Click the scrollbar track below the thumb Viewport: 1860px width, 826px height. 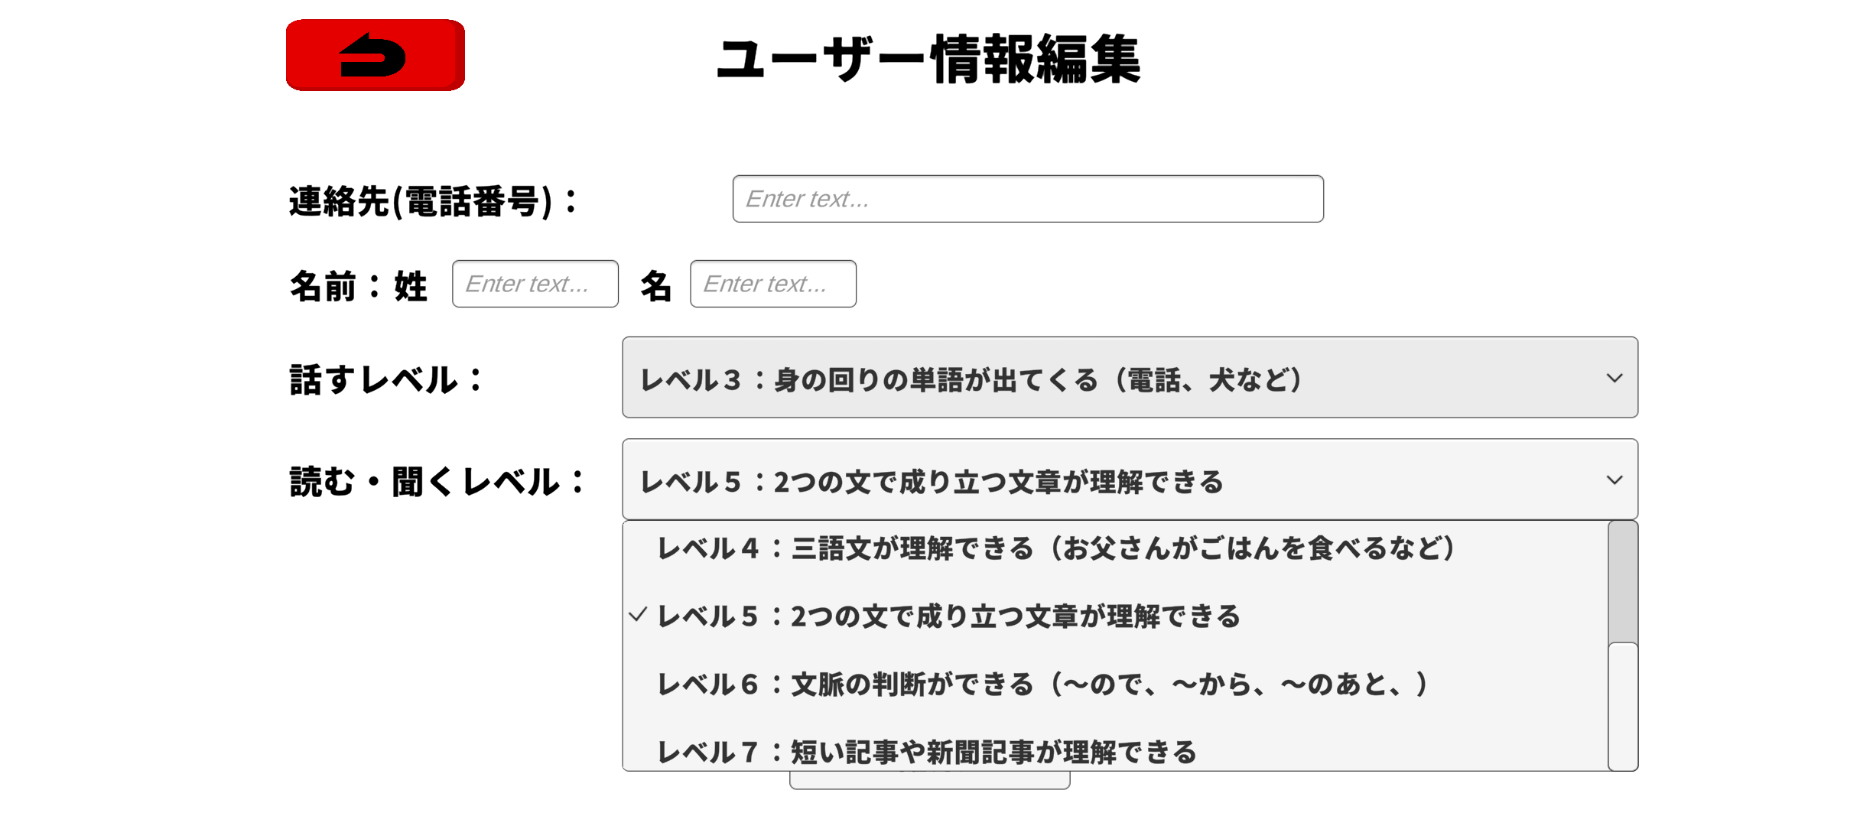pyautogui.click(x=1622, y=707)
